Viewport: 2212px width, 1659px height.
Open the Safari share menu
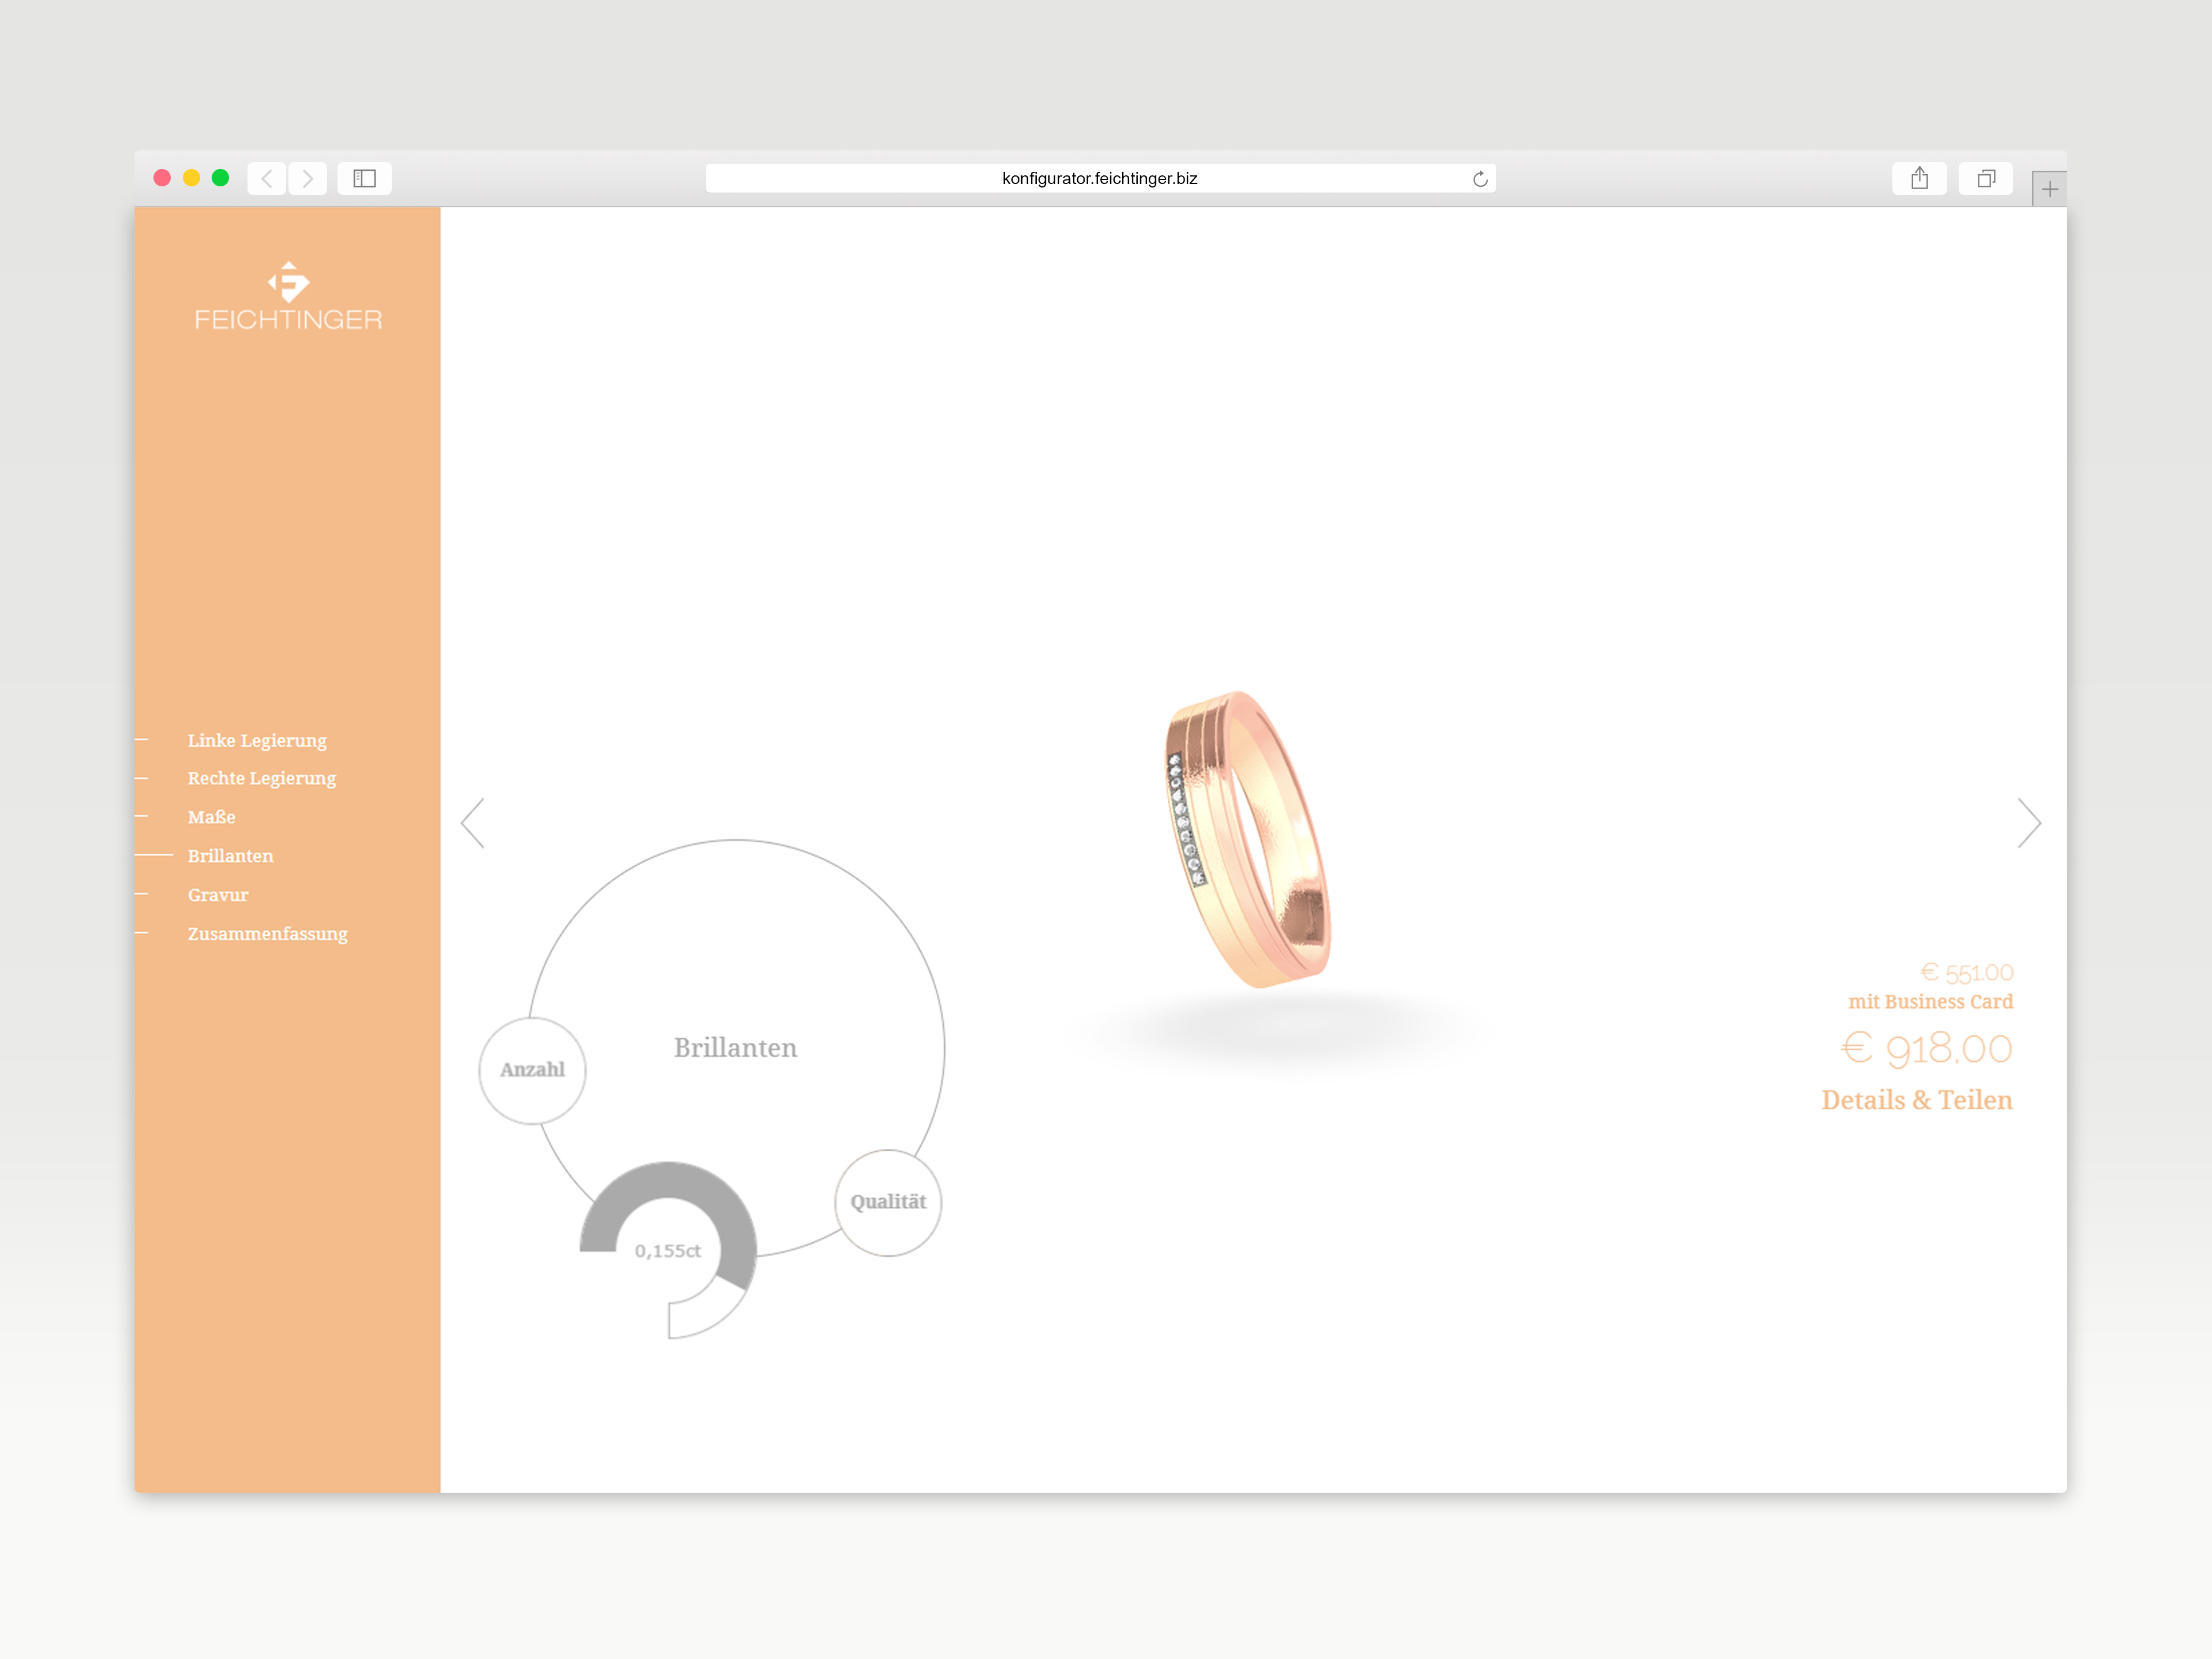(x=1919, y=179)
